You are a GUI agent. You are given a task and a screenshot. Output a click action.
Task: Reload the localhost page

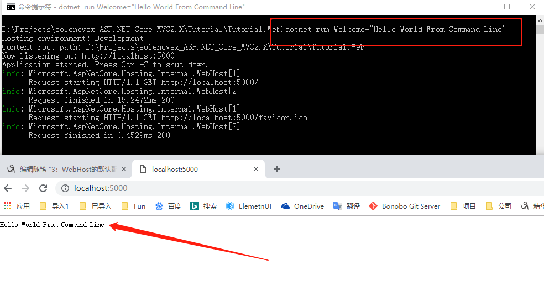point(43,188)
